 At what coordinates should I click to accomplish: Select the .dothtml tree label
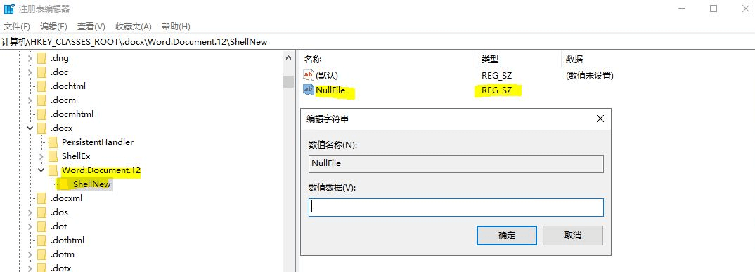coord(67,240)
